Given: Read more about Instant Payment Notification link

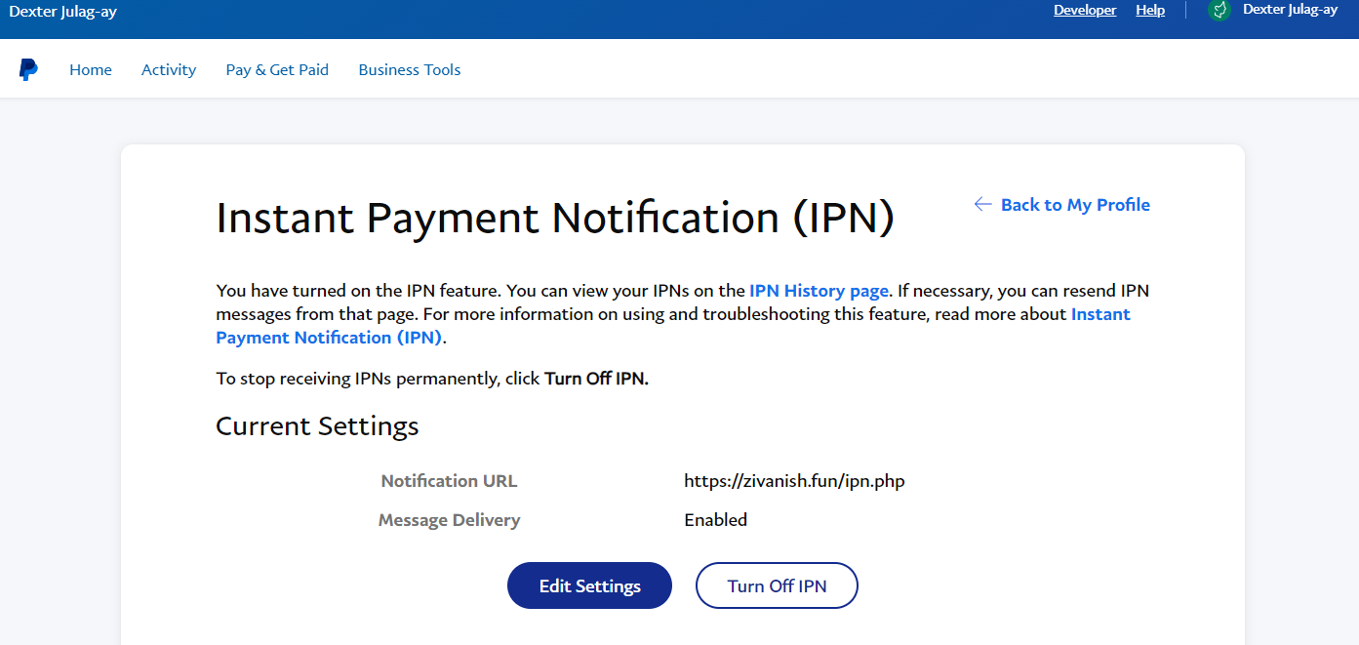Looking at the screenshot, I should tap(673, 326).
